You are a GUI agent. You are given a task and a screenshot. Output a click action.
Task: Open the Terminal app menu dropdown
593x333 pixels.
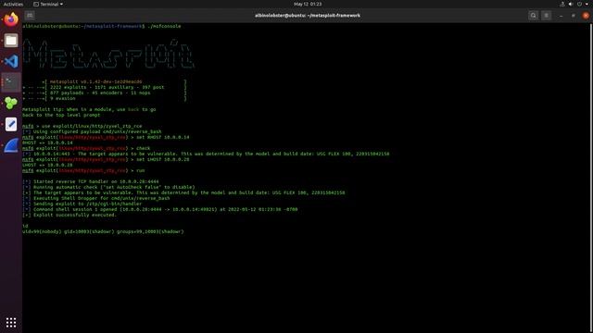(x=48, y=4)
